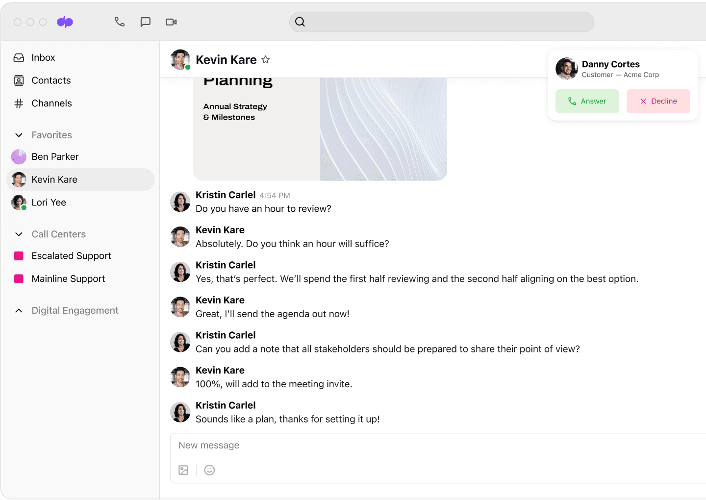Click Kristin Carlel's avatar on 4:54 PM message
706x500 pixels.
click(180, 202)
